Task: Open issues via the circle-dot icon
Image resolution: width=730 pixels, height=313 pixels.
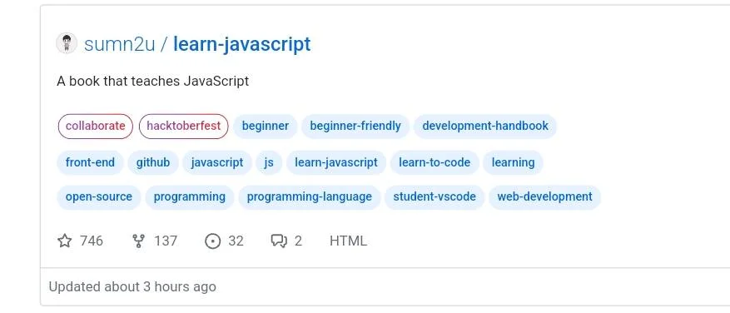Action: pyautogui.click(x=212, y=241)
